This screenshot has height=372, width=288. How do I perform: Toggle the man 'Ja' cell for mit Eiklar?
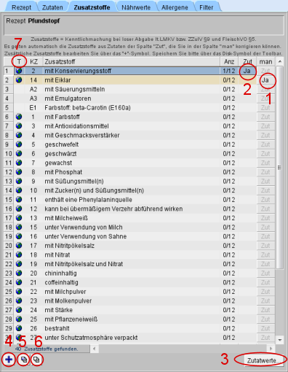(x=265, y=80)
